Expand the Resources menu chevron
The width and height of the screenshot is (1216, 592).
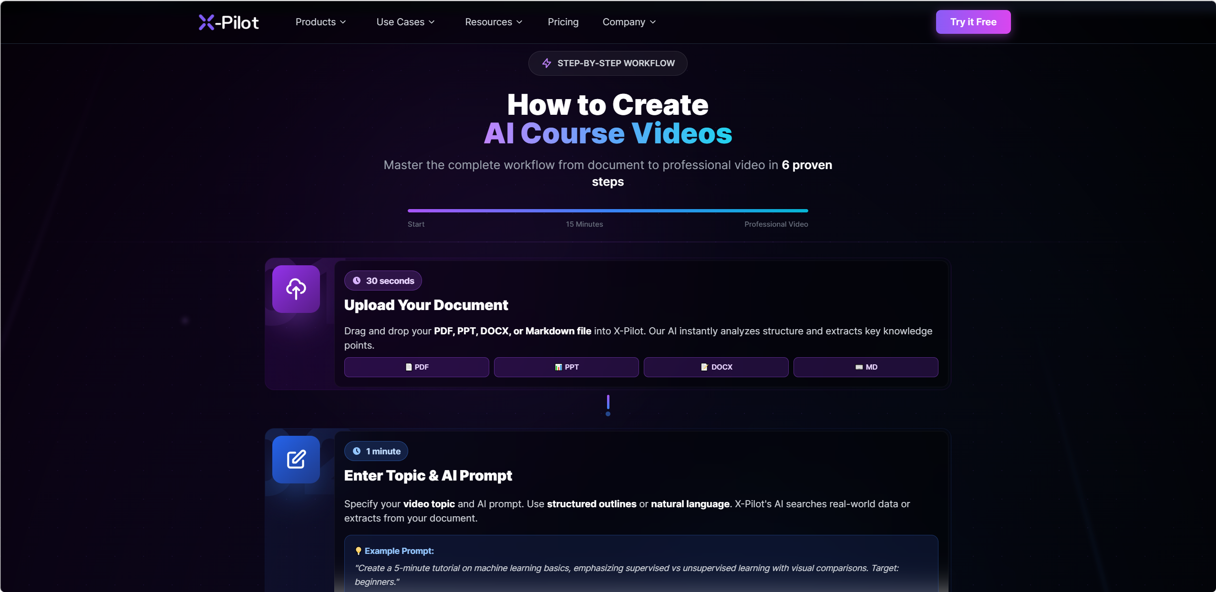tap(520, 22)
